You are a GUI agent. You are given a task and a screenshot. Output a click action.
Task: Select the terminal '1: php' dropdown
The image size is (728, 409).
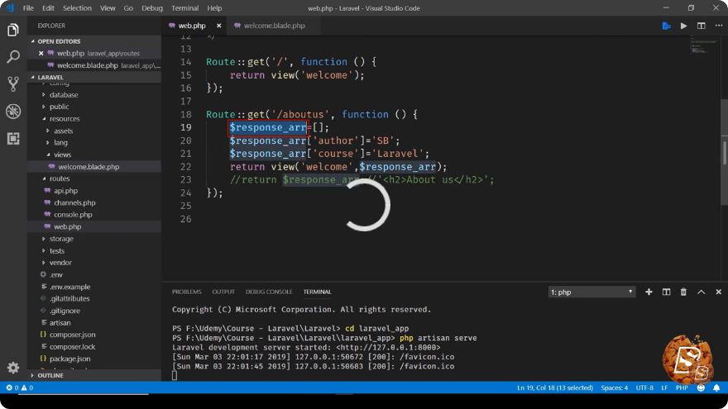(x=591, y=292)
